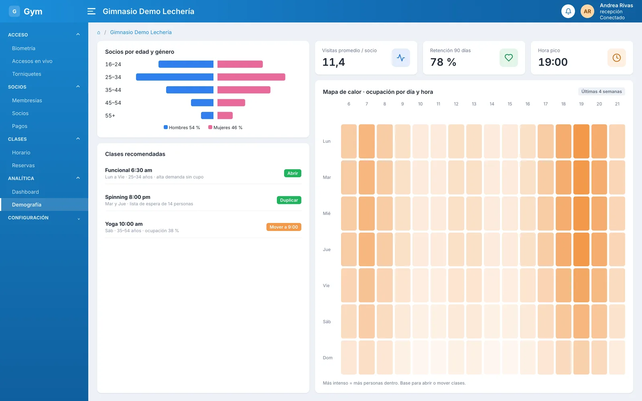
Task: Click the Andrea Rivas user name
Action: pos(616,6)
